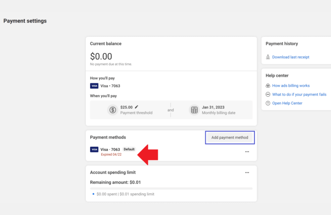Click the calendar icon beside Jan 31, 2023
Viewport: 331px width, 215px height.
(x=194, y=110)
